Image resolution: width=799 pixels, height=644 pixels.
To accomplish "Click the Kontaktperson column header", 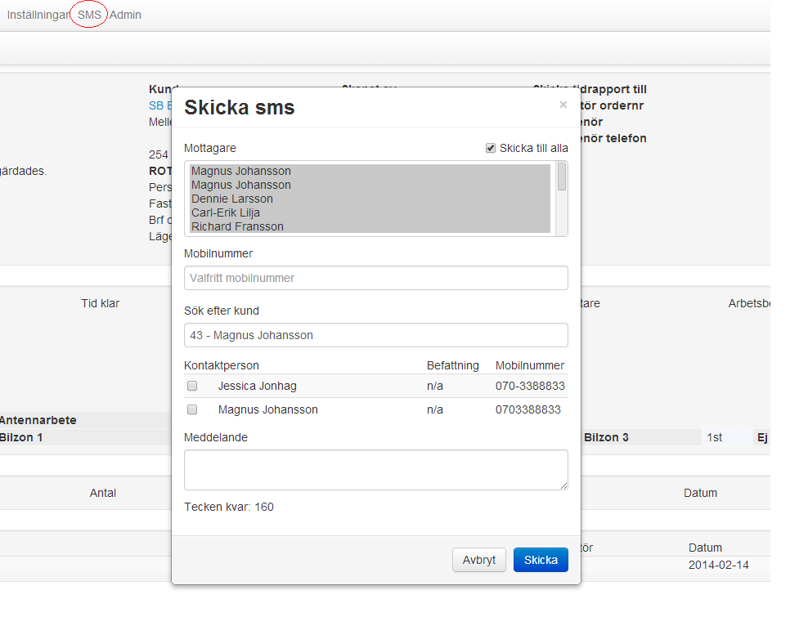I will point(222,365).
